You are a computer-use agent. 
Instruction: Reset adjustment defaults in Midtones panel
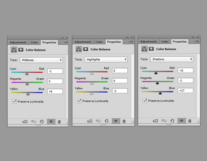pos(42,121)
